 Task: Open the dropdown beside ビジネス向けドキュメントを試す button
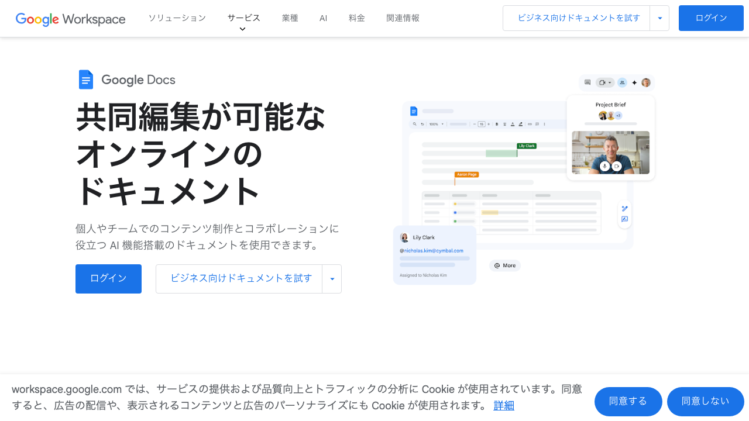pyautogui.click(x=659, y=18)
